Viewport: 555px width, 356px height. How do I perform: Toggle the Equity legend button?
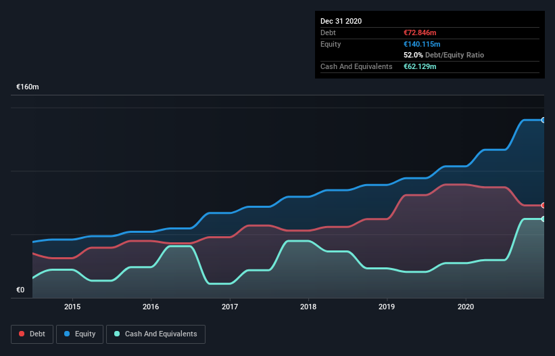click(80, 334)
